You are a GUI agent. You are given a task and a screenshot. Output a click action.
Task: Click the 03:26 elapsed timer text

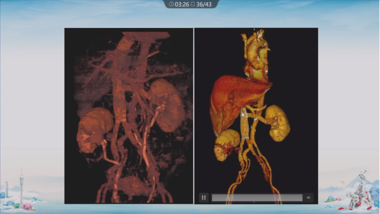coord(182,4)
